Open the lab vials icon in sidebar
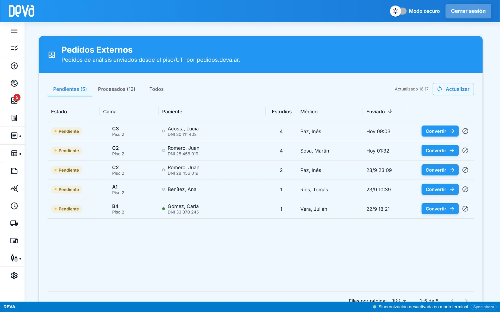This screenshot has width=500, height=312. tap(14, 258)
